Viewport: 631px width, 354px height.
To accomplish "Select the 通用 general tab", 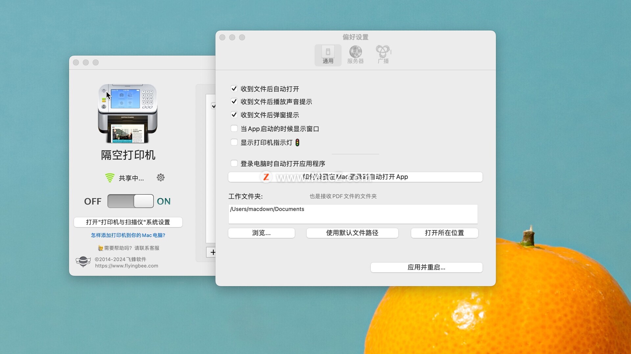I will coord(328,55).
